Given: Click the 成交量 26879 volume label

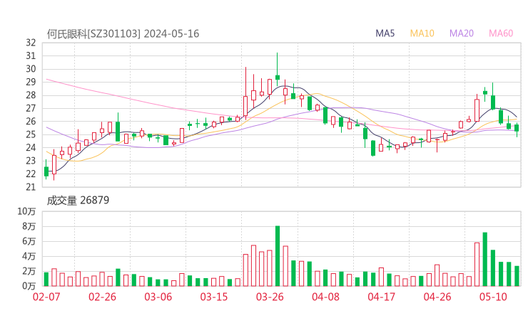Looking at the screenshot, I should (x=78, y=201).
